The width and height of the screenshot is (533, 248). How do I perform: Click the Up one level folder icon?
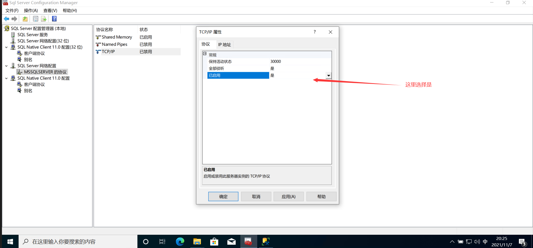pyautogui.click(x=25, y=19)
